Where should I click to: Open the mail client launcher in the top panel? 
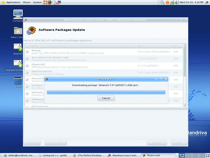coord(54,2)
